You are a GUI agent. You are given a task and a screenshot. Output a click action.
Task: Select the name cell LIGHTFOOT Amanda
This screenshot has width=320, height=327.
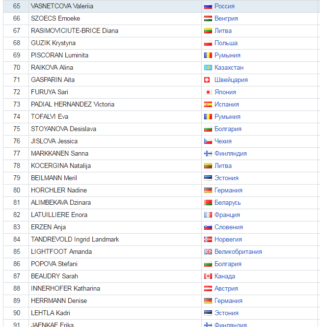point(115,252)
